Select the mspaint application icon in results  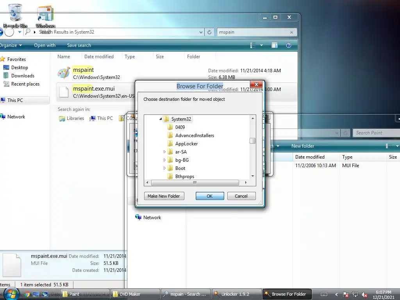tap(64, 73)
